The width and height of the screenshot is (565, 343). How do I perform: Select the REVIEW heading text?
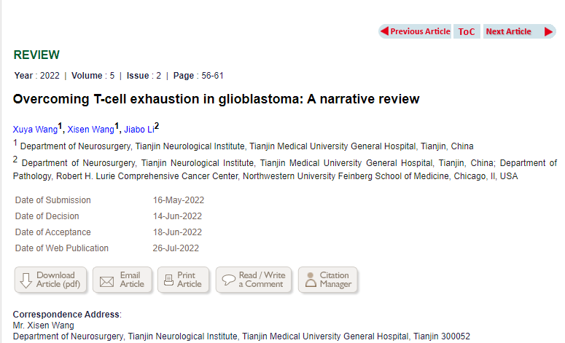pos(36,55)
